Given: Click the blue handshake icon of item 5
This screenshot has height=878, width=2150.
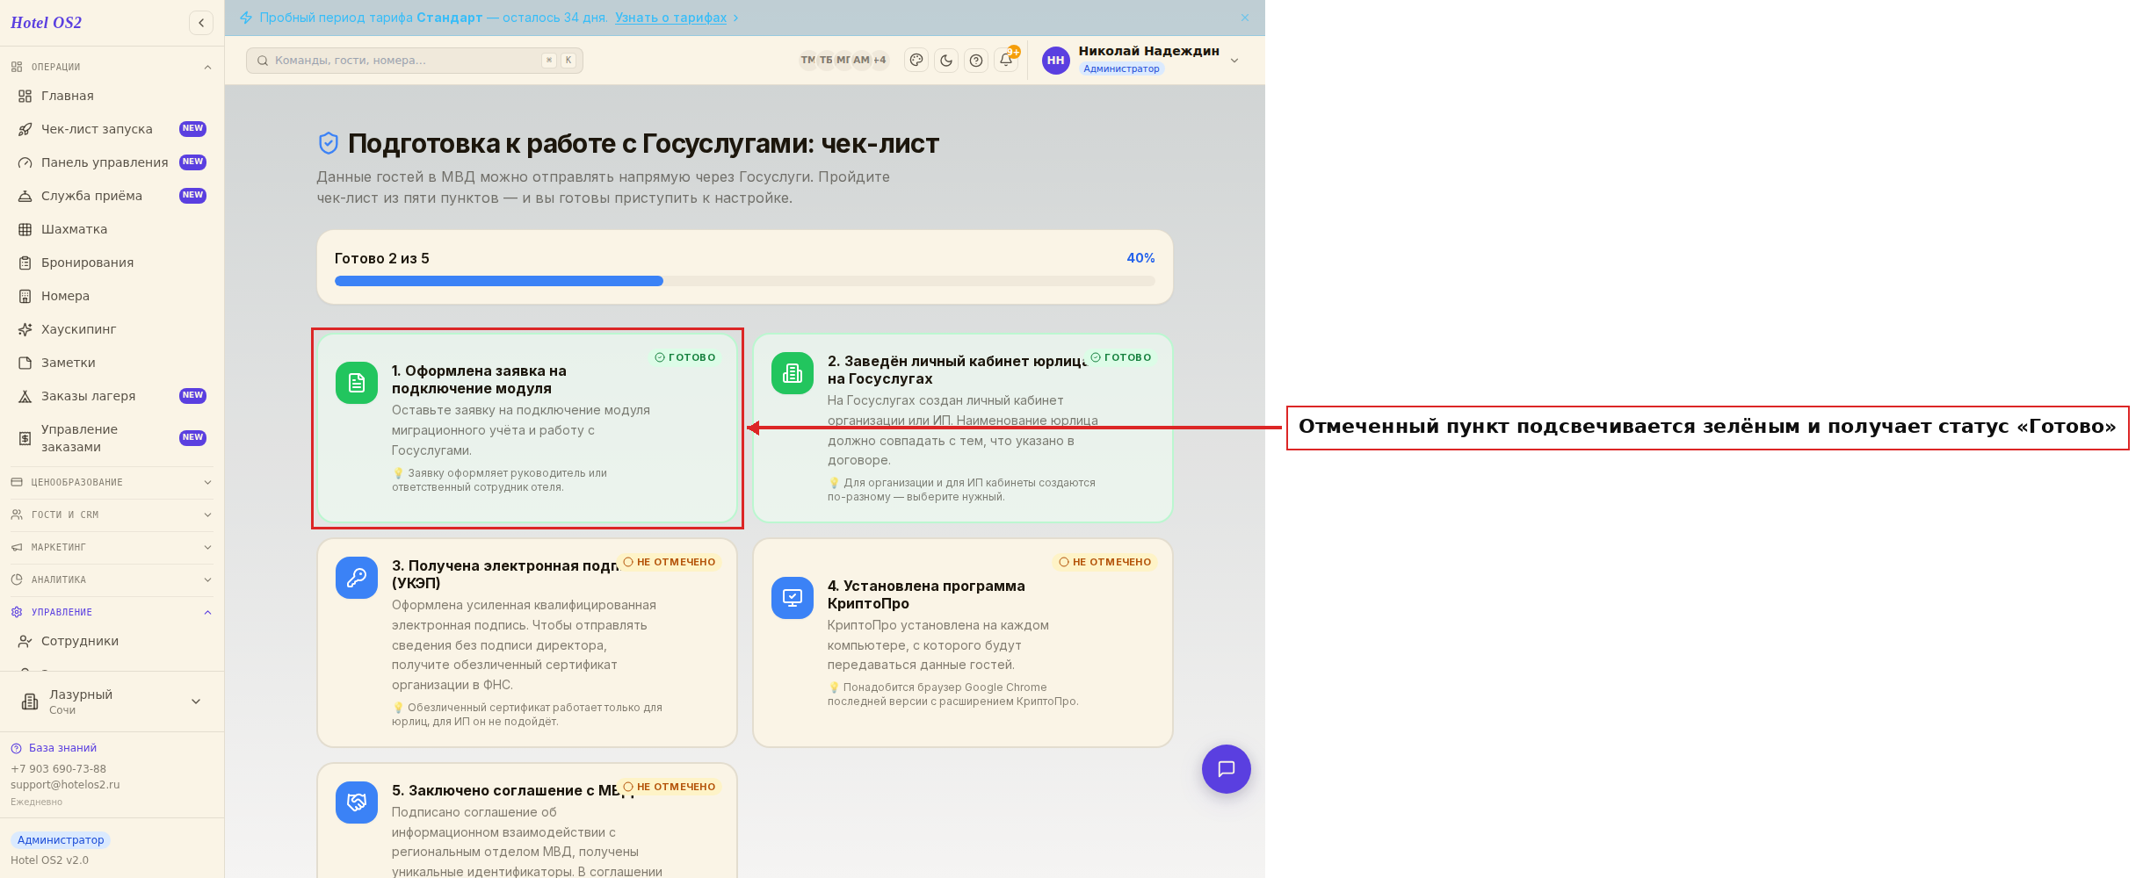Looking at the screenshot, I should tap(357, 802).
